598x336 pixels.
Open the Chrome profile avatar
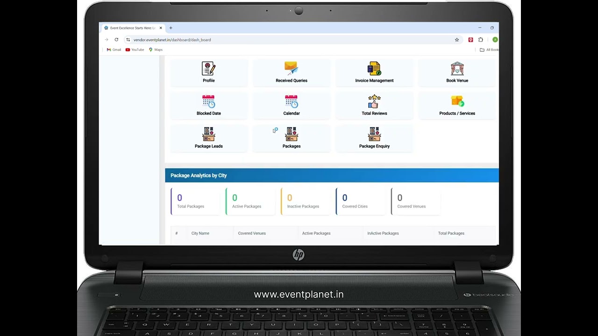pyautogui.click(x=495, y=40)
